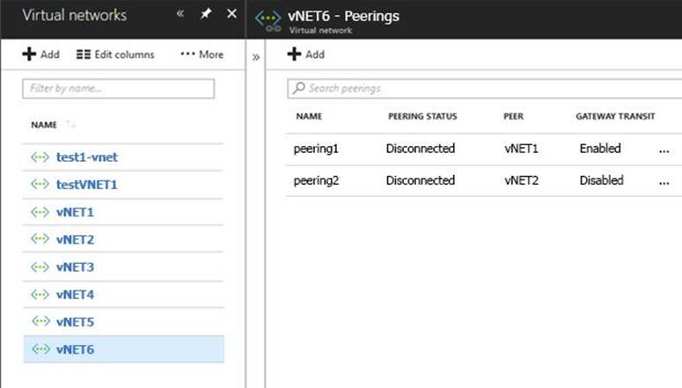Image resolution: width=682 pixels, height=388 pixels.
Task: Open the More options menu
Action: pyautogui.click(x=202, y=55)
